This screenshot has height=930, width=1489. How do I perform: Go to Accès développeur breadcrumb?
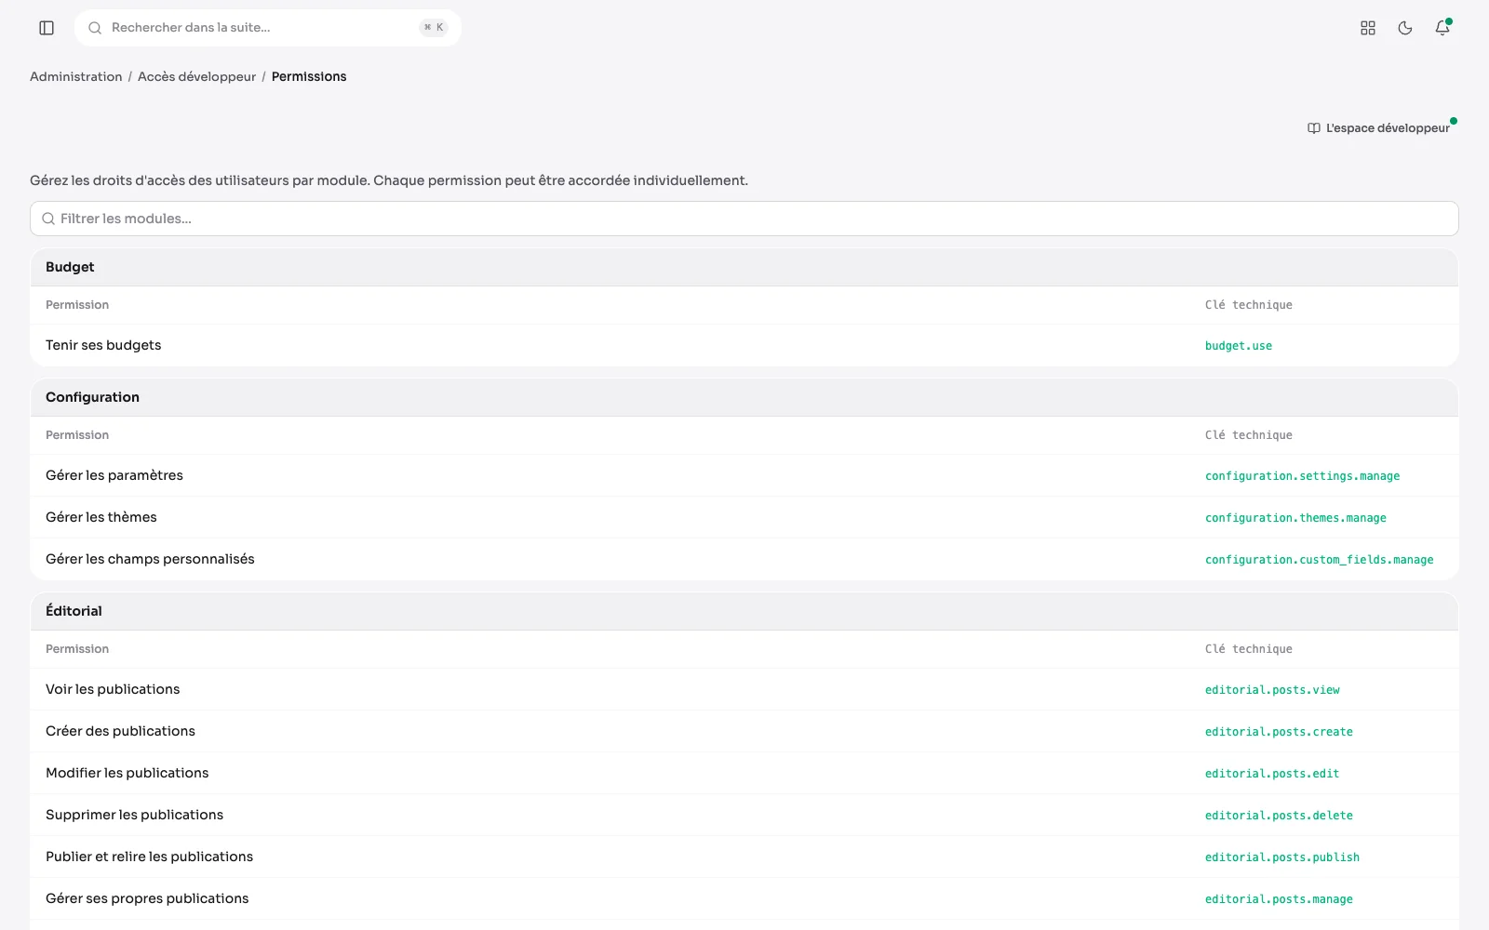[196, 76]
